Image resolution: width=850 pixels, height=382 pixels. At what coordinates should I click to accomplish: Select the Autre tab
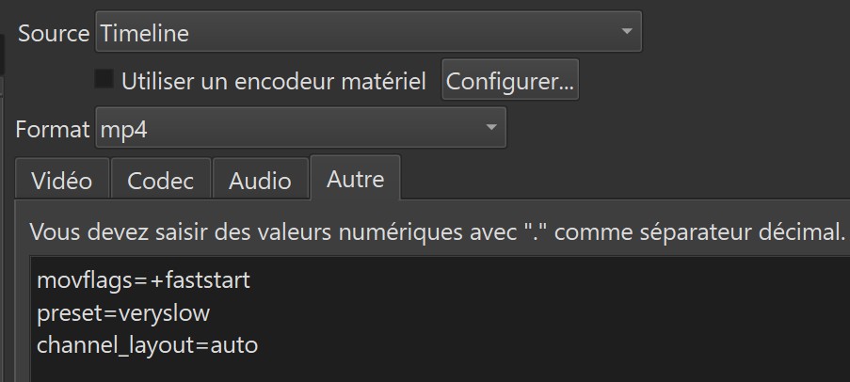[355, 178]
